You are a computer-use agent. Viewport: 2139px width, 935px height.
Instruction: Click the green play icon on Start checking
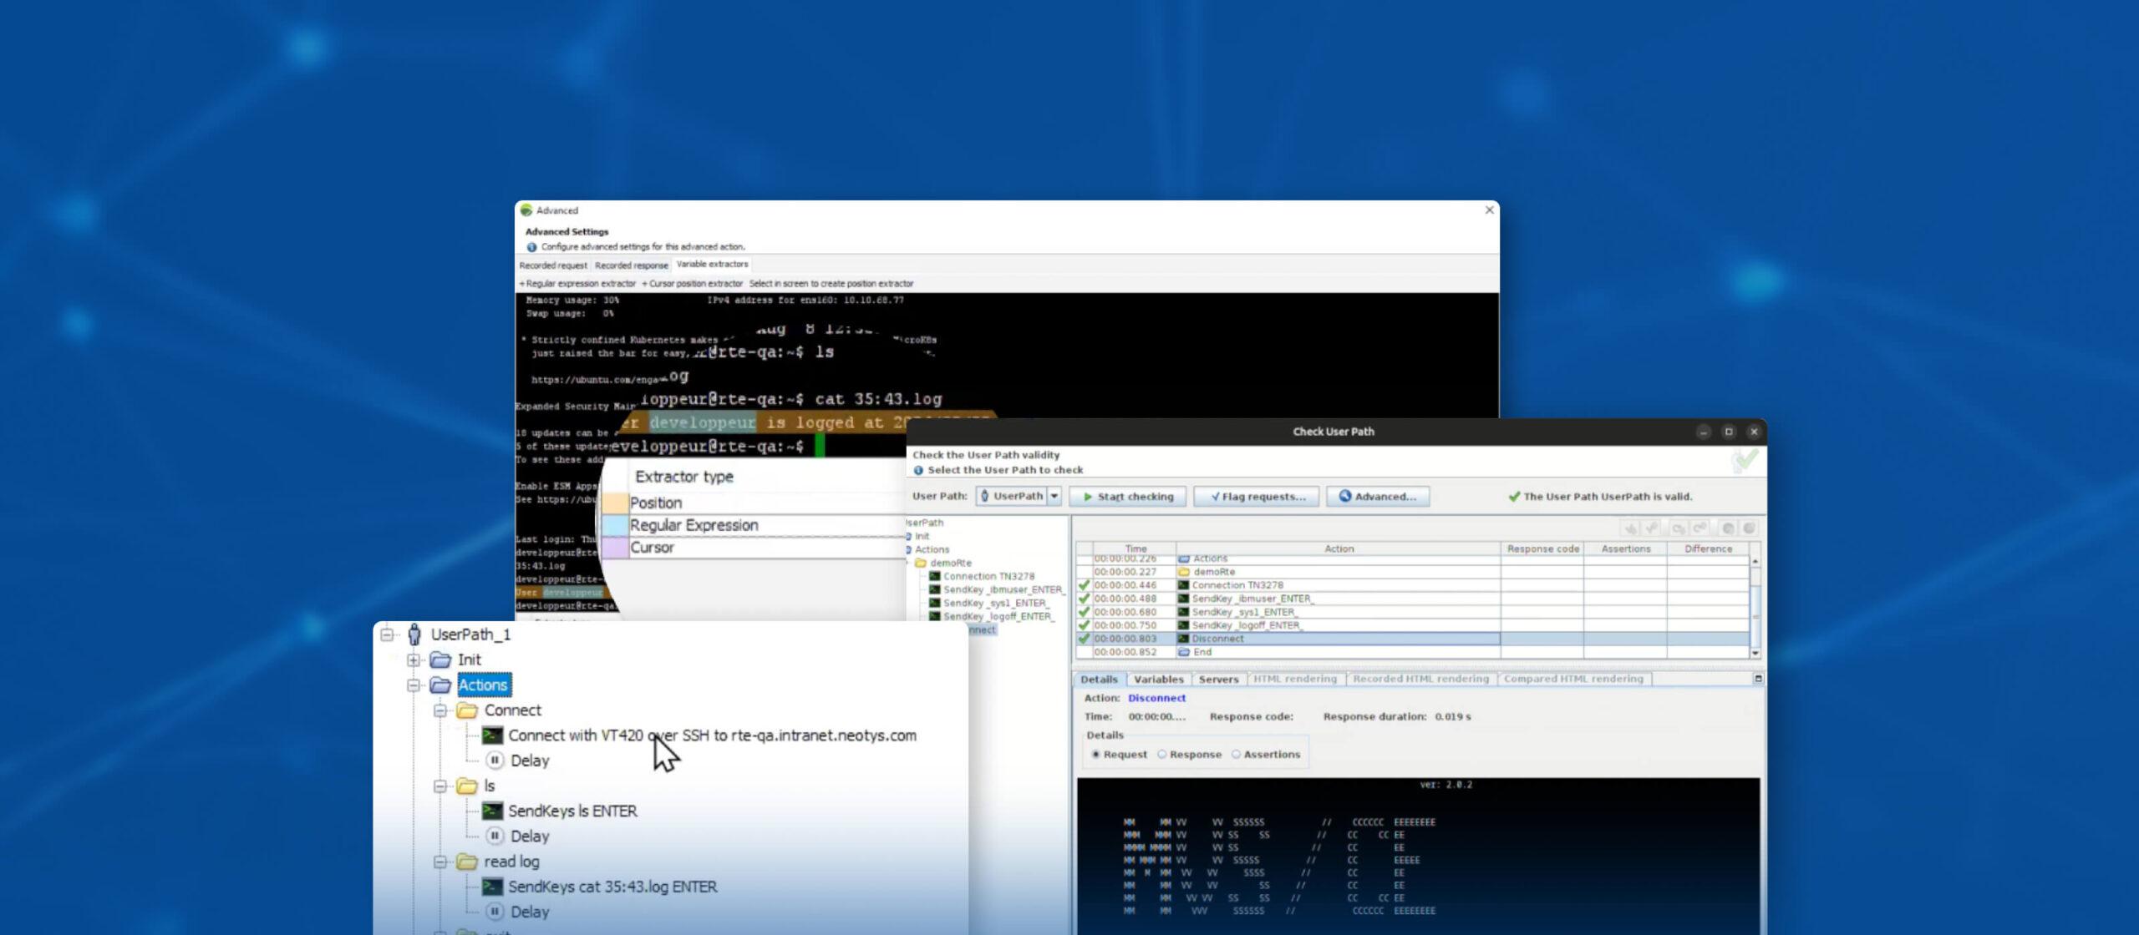pos(1088,497)
